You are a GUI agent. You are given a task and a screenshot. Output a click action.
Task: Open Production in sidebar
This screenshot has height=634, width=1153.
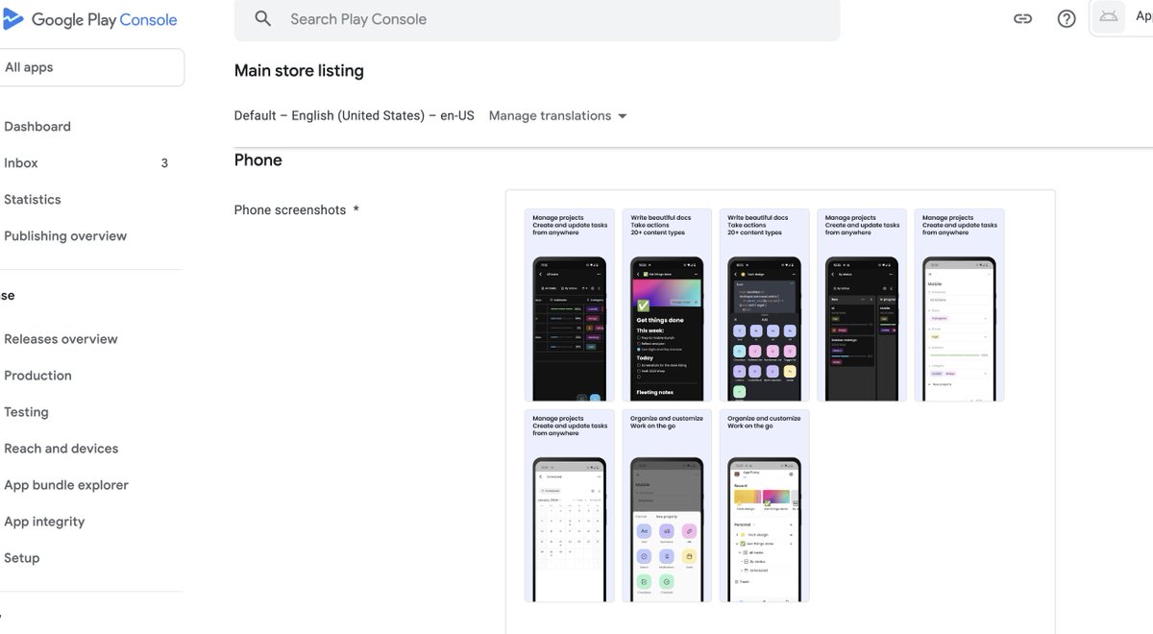click(37, 376)
